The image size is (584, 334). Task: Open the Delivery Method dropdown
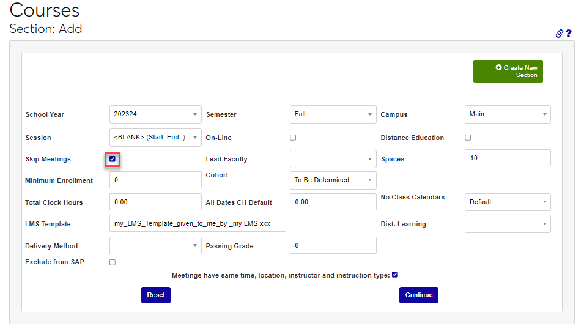155,246
